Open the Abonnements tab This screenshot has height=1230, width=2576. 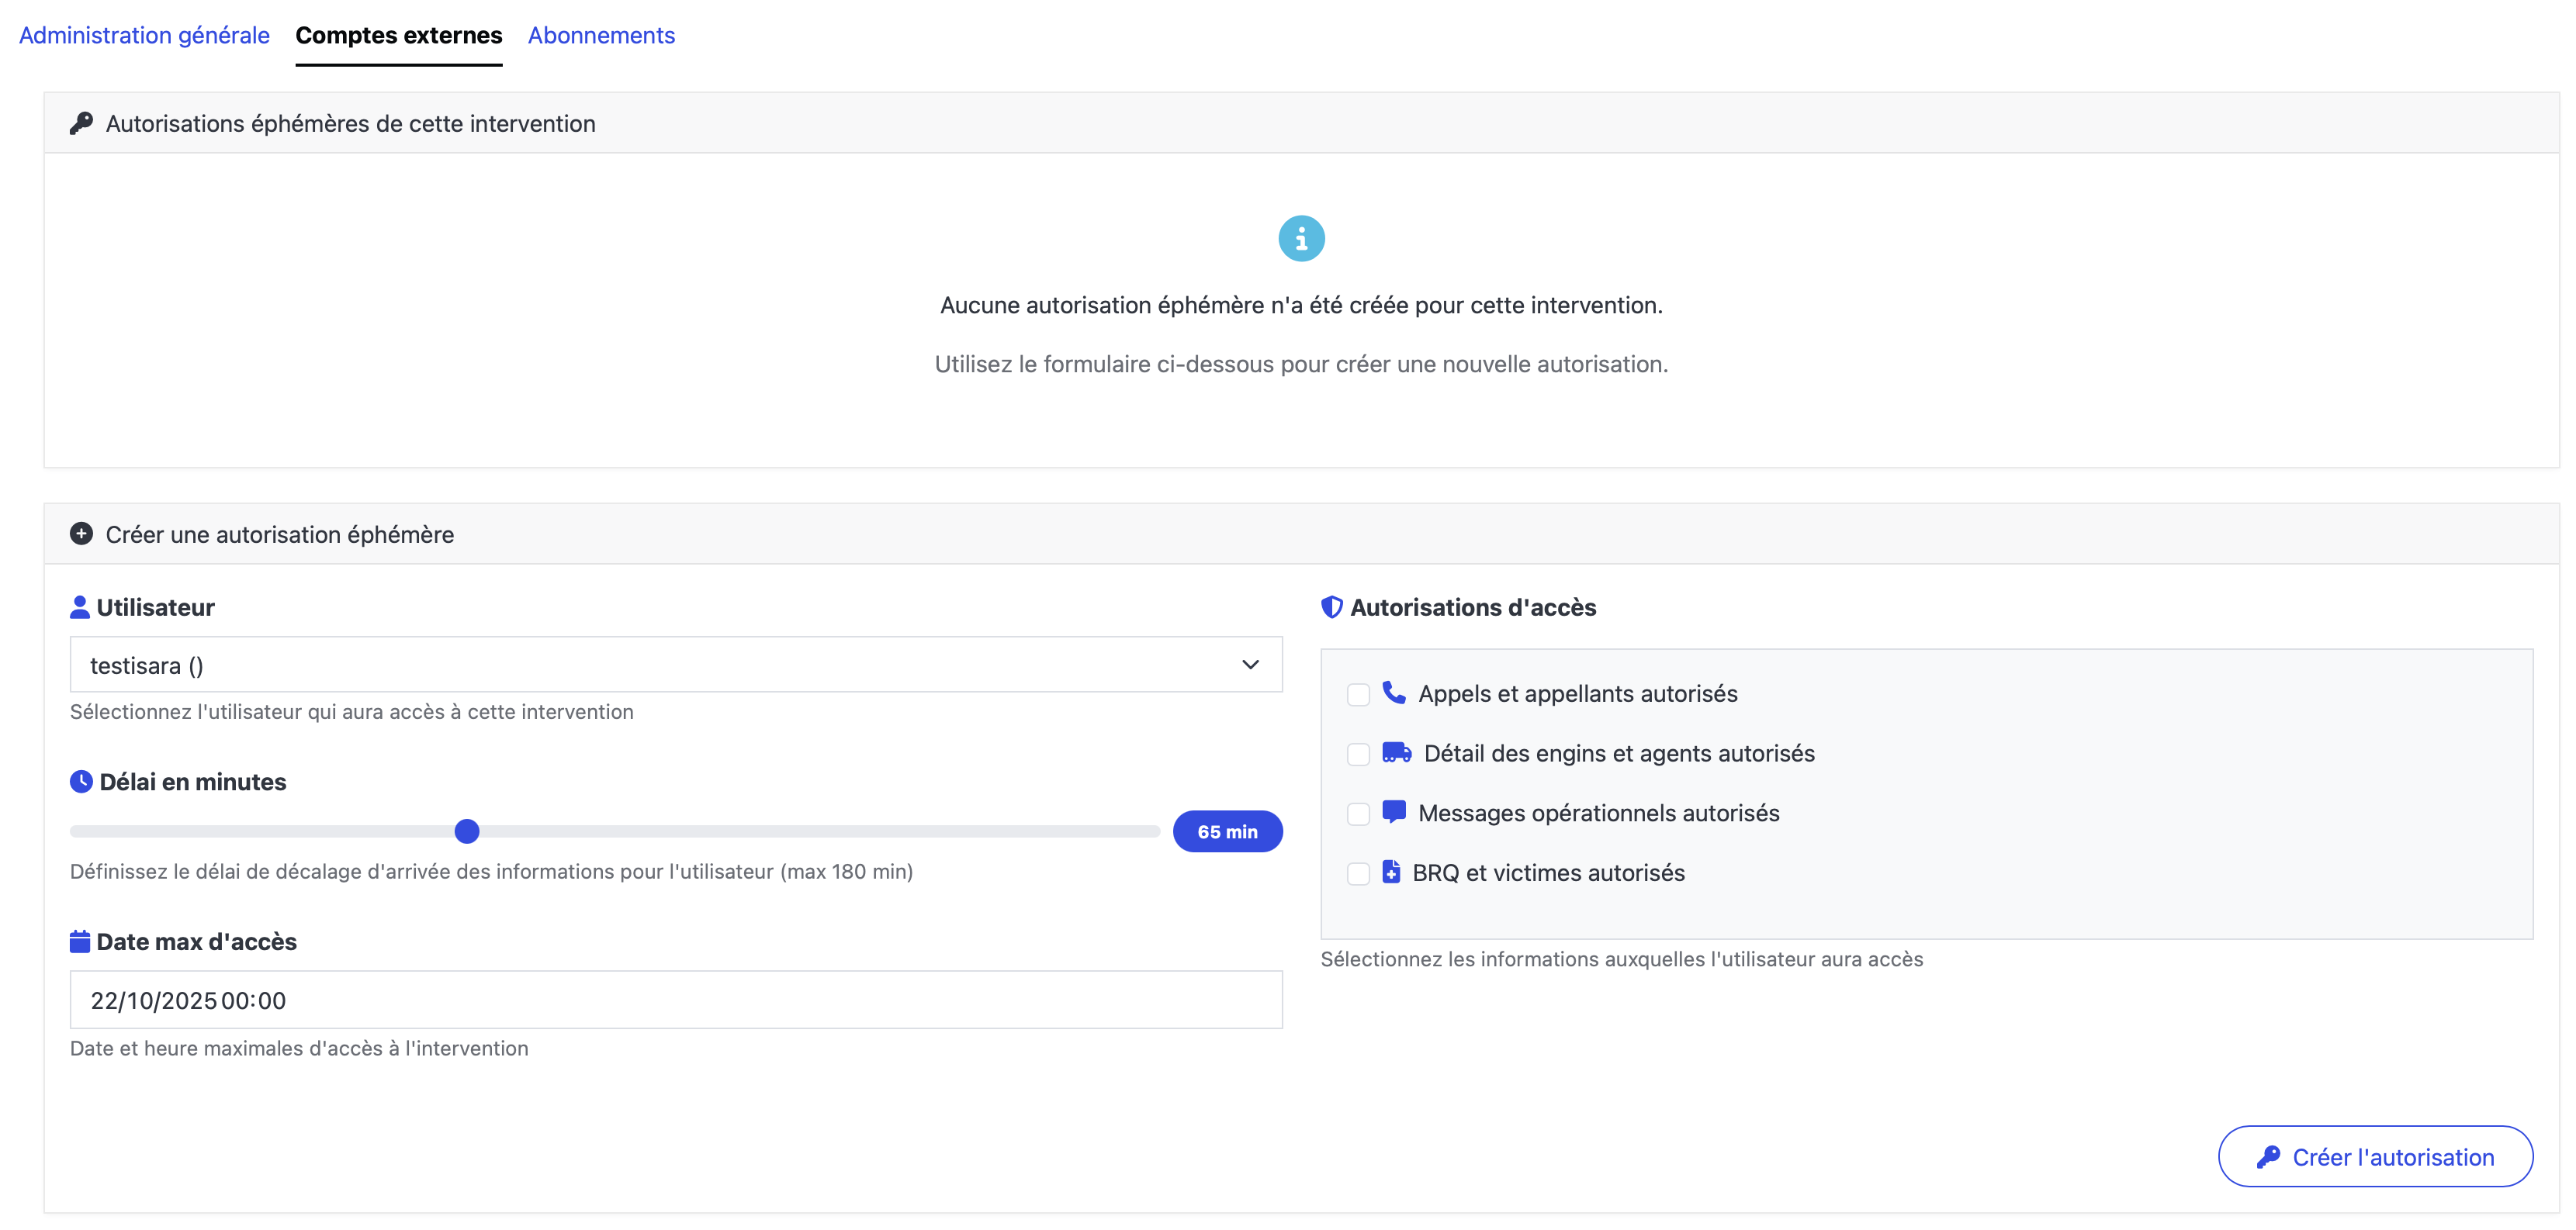pos(601,35)
